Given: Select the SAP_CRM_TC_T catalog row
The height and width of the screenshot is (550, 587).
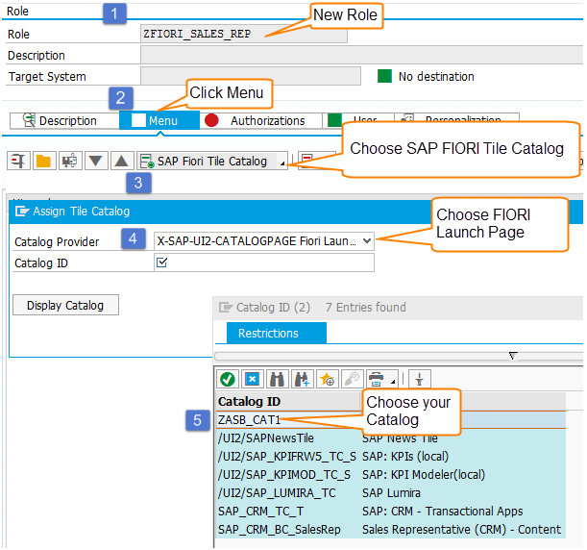Looking at the screenshot, I should coord(391,512).
